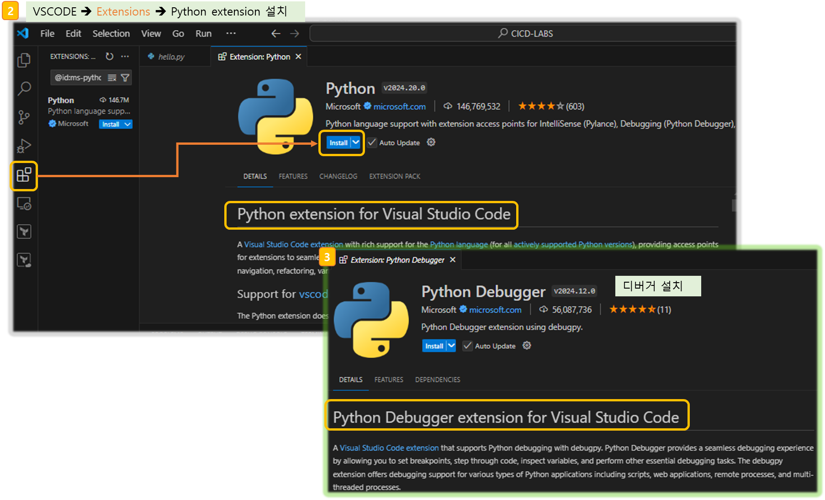Open the Source Control view

[24, 117]
